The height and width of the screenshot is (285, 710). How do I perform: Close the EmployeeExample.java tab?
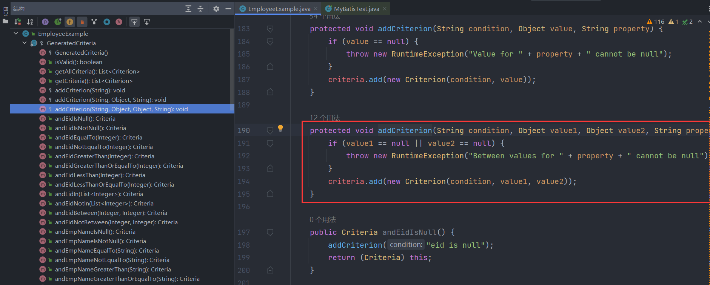pos(316,9)
